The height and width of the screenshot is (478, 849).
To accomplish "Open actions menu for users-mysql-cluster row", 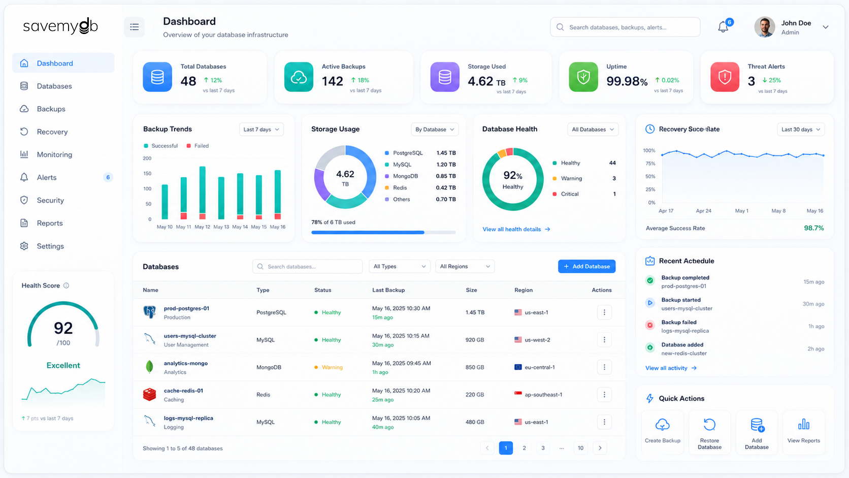I will (x=604, y=340).
